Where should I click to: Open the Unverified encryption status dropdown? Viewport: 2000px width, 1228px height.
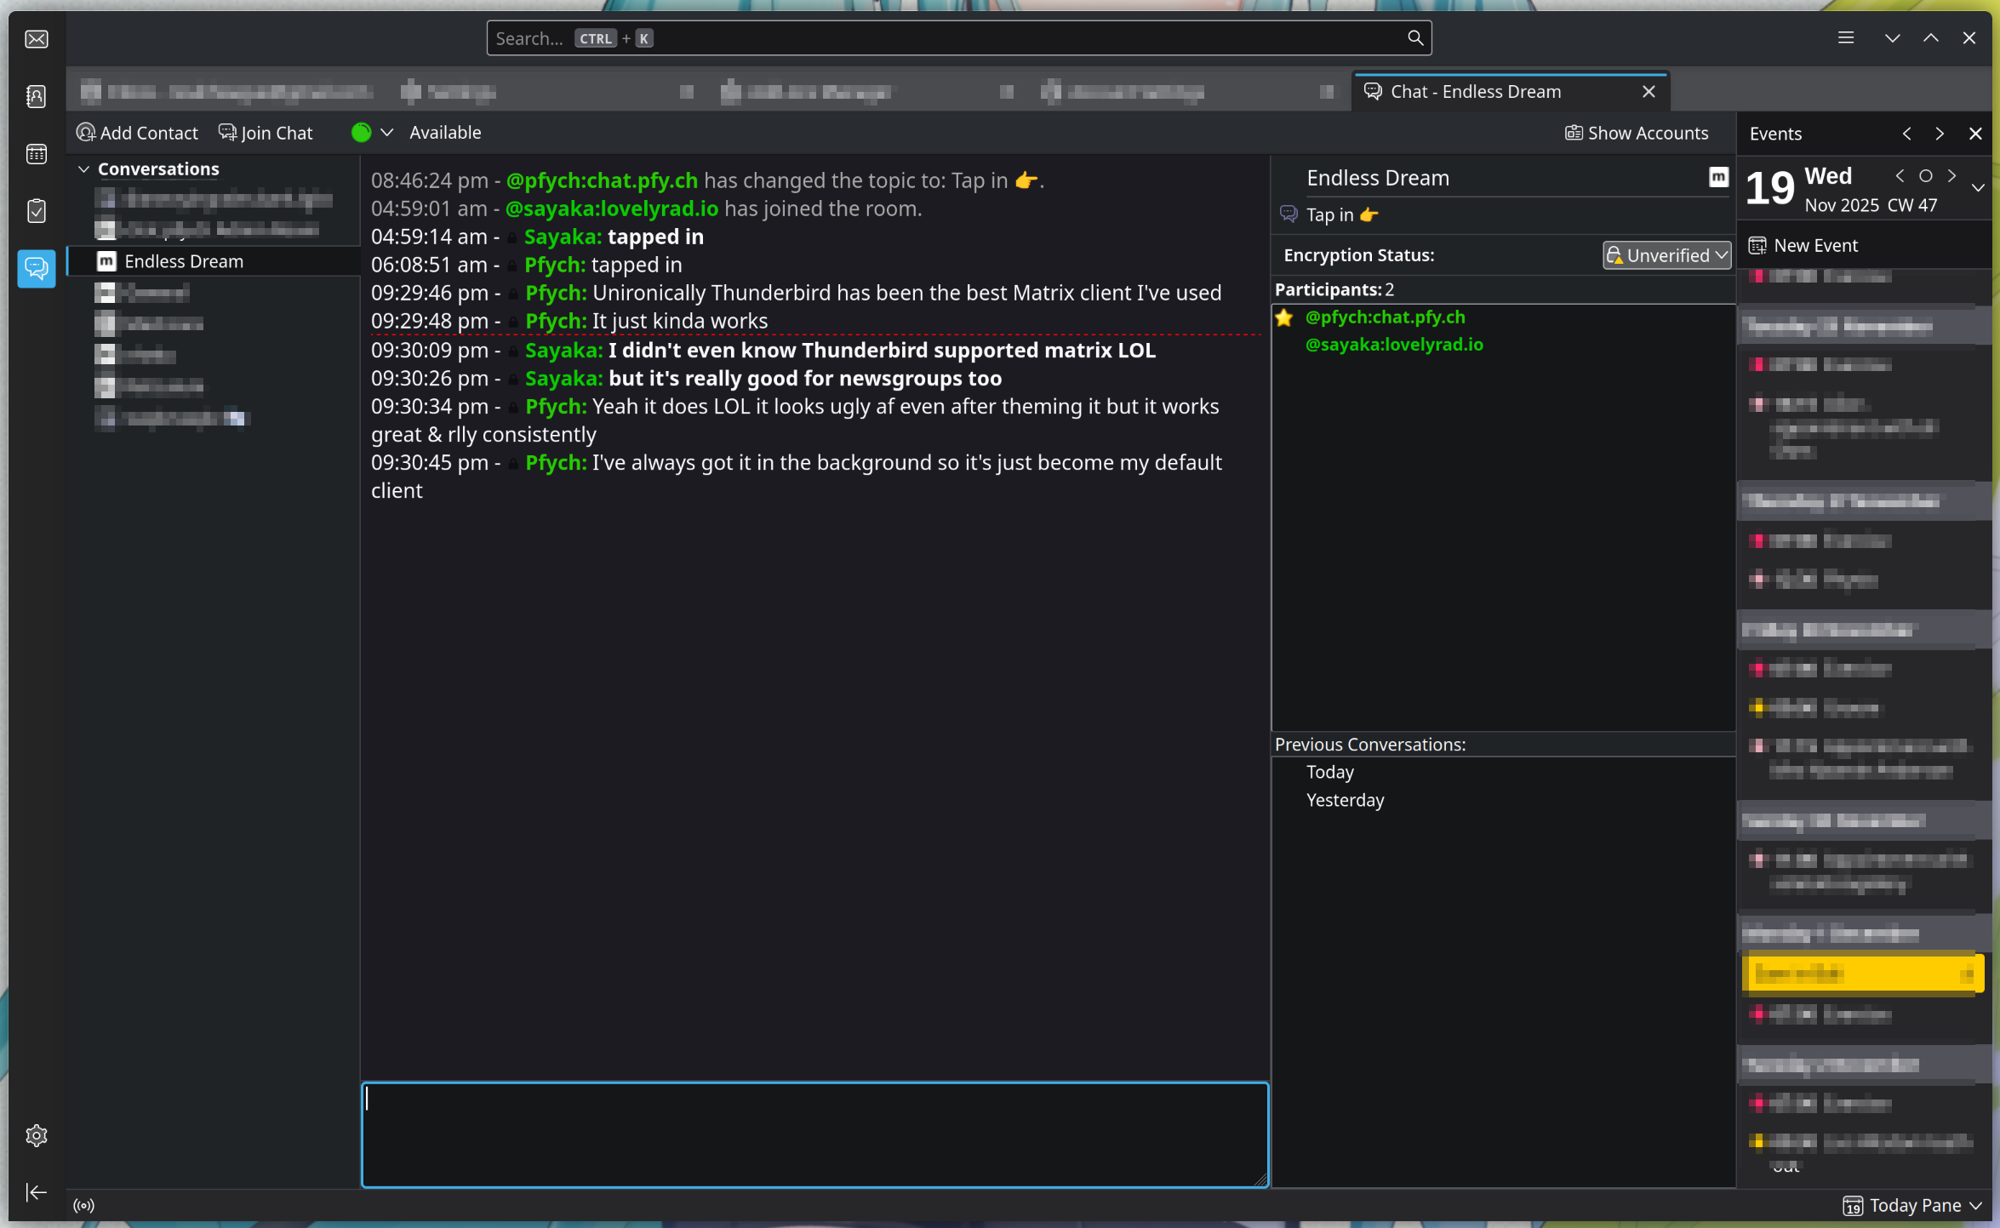click(x=1666, y=255)
